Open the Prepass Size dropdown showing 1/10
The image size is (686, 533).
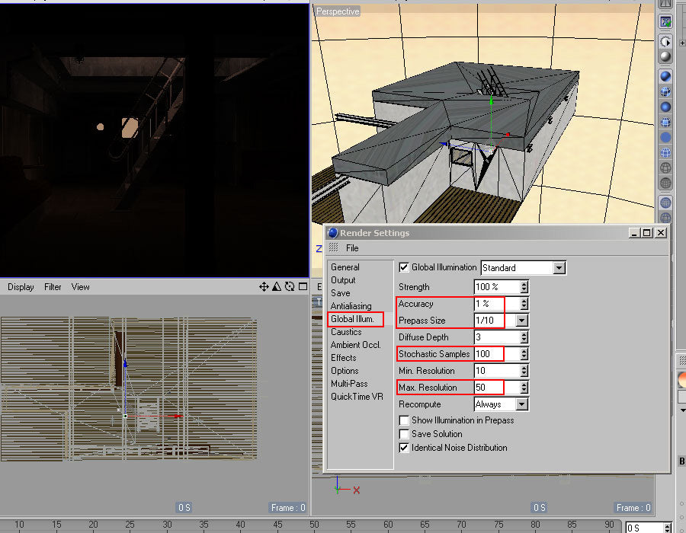[521, 321]
